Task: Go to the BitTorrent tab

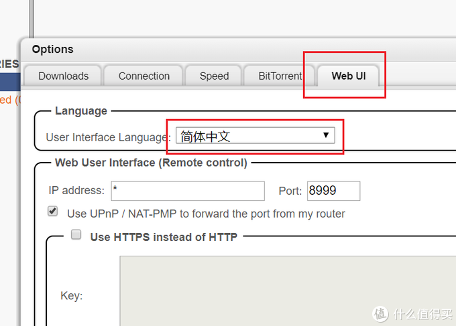Action: tap(278, 76)
